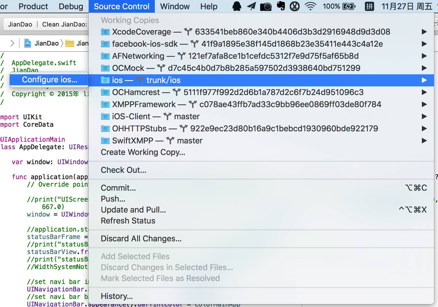
Task: Open the Evernote elephant menu bar icon
Action: 281,6
